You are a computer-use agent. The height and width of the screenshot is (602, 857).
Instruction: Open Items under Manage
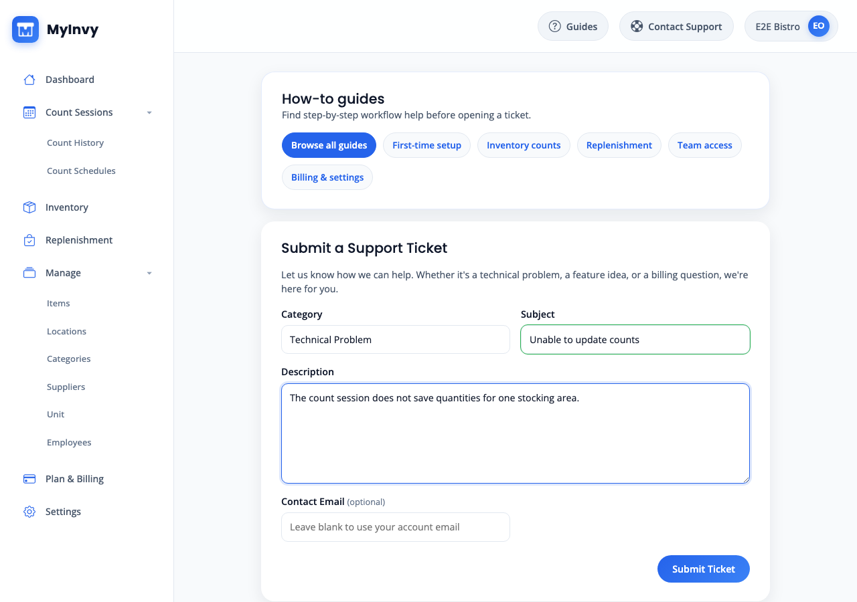point(58,304)
